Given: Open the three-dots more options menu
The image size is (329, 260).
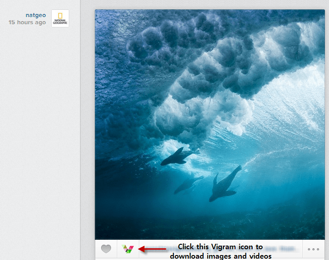Looking at the screenshot, I should 313,249.
